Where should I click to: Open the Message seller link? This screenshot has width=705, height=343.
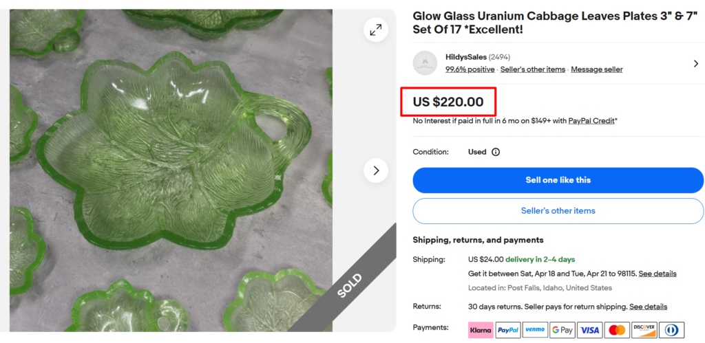[x=596, y=69]
